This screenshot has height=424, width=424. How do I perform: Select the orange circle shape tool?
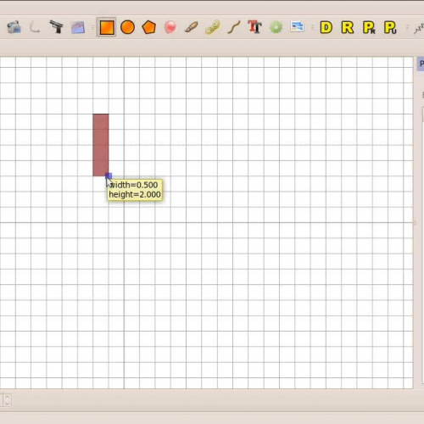click(x=127, y=27)
